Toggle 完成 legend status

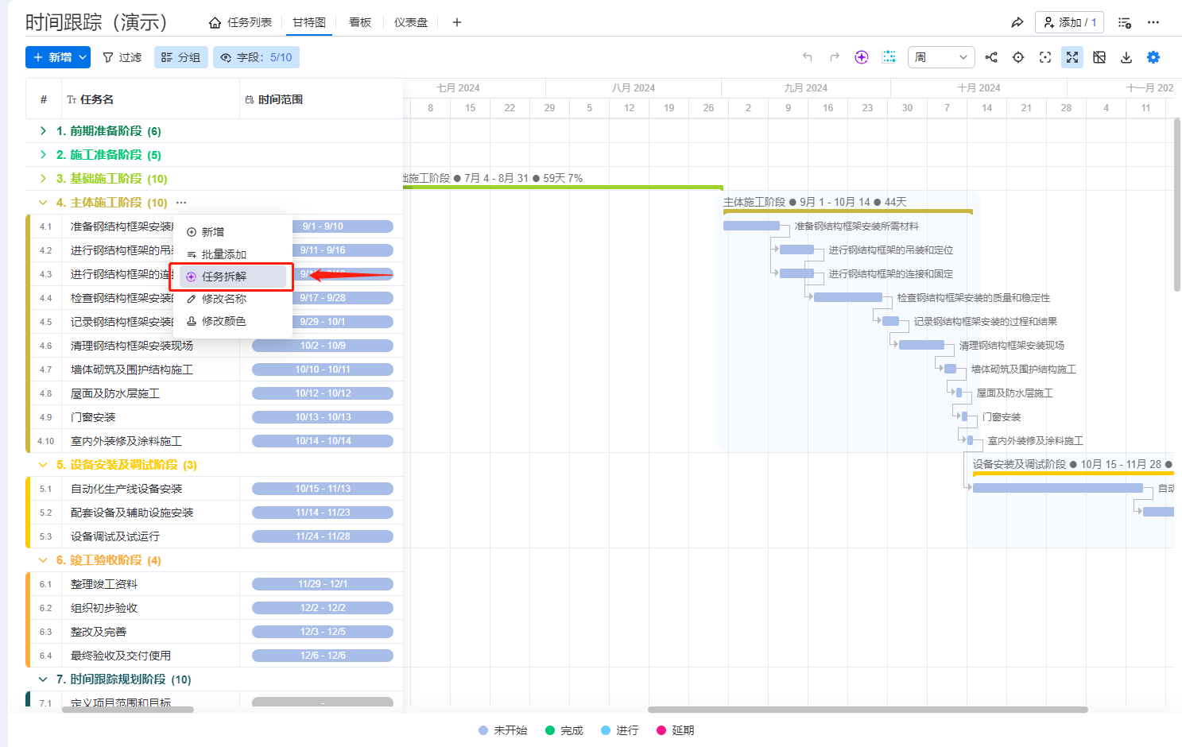click(564, 730)
